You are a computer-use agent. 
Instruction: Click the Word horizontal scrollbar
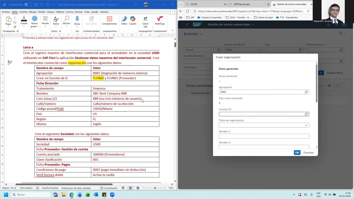[64, 184]
